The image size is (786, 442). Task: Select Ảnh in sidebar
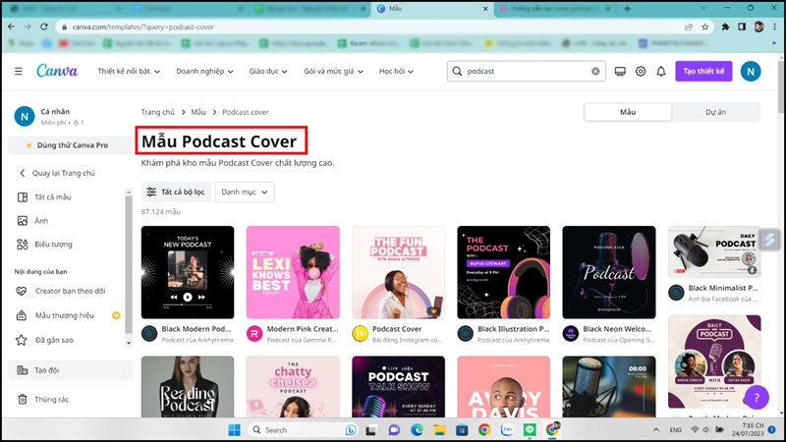[x=41, y=220]
